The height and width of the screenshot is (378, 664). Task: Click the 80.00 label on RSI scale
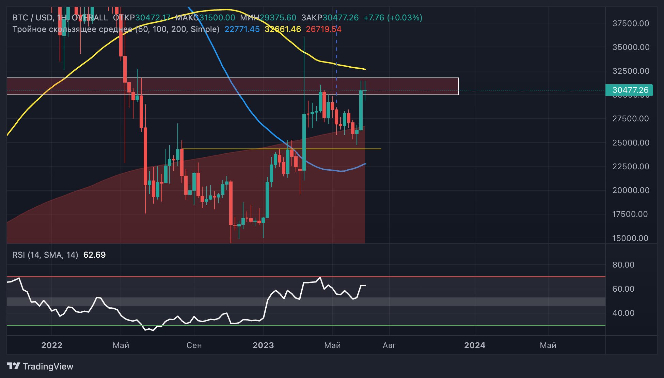[x=623, y=265]
